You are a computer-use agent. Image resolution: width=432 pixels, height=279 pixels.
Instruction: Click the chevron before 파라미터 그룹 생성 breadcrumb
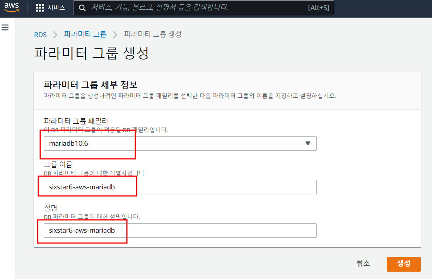coord(115,35)
